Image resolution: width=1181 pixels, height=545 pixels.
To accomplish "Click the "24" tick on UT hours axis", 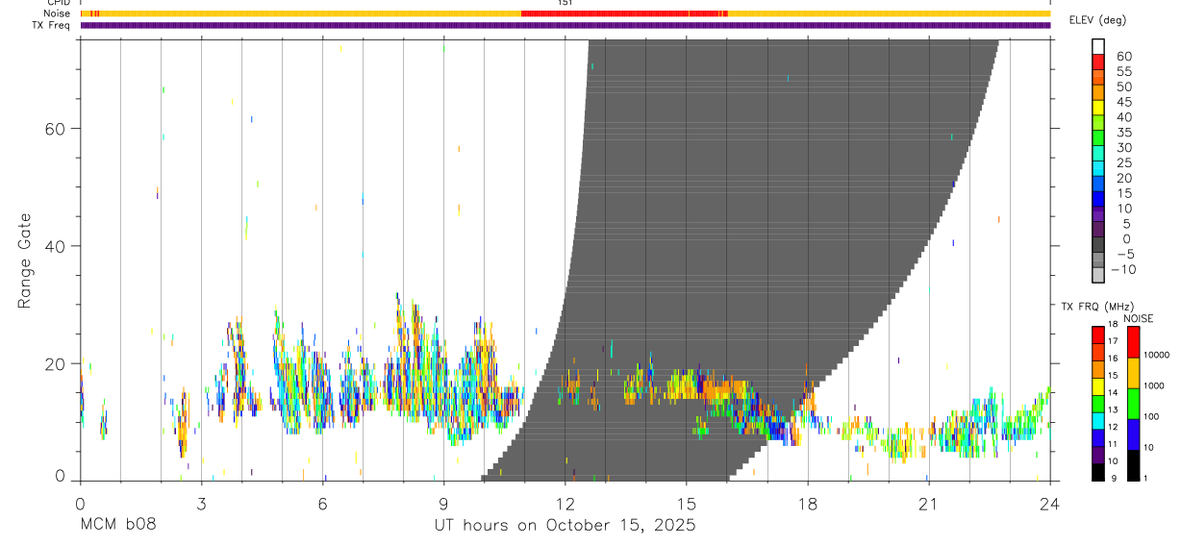I will (x=1049, y=504).
